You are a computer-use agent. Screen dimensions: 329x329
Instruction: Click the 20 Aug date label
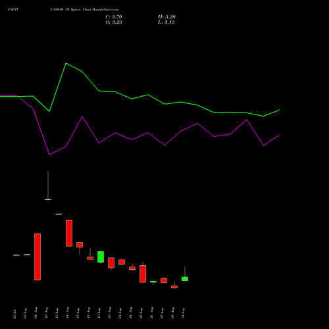pyautogui.click(x=109, y=313)
